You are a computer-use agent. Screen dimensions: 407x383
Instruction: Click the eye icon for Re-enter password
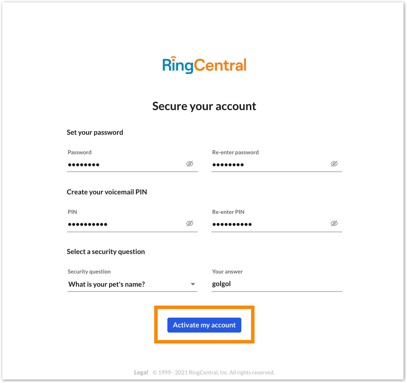pyautogui.click(x=334, y=164)
